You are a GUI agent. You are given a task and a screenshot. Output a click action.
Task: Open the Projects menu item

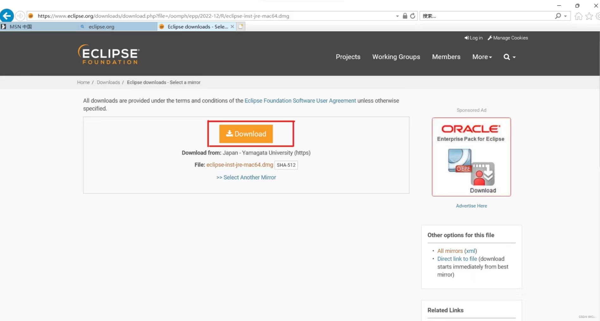pos(348,57)
